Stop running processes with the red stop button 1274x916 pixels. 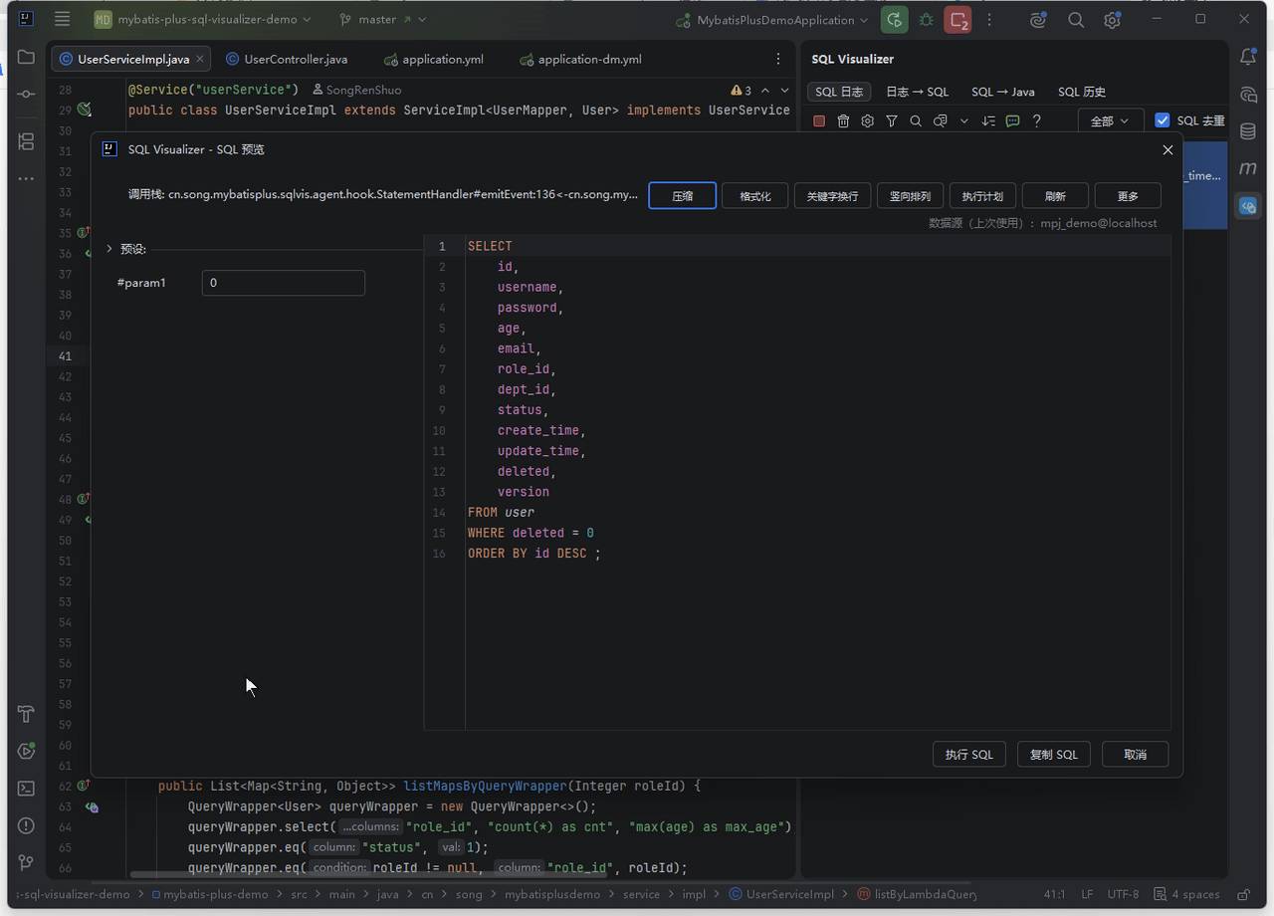tap(958, 20)
